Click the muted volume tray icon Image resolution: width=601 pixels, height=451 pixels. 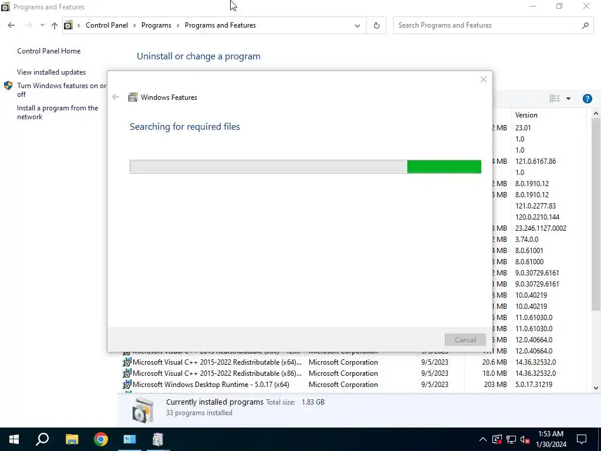click(525, 439)
